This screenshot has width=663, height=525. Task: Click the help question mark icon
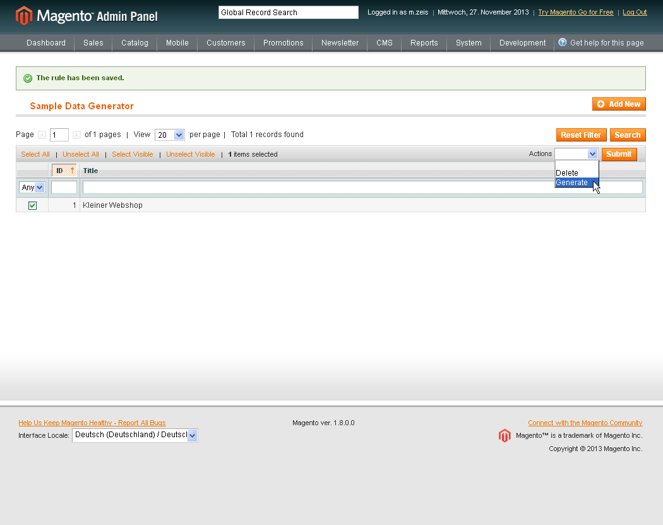[563, 42]
